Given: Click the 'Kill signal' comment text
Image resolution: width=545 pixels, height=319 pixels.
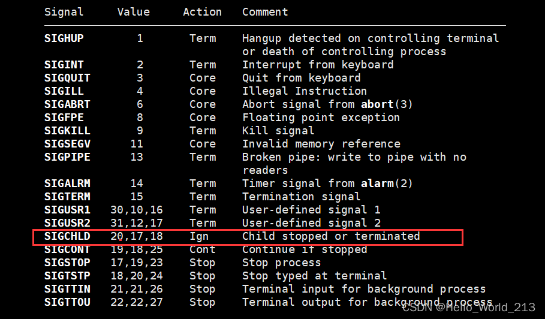Looking at the screenshot, I should [x=278, y=131].
